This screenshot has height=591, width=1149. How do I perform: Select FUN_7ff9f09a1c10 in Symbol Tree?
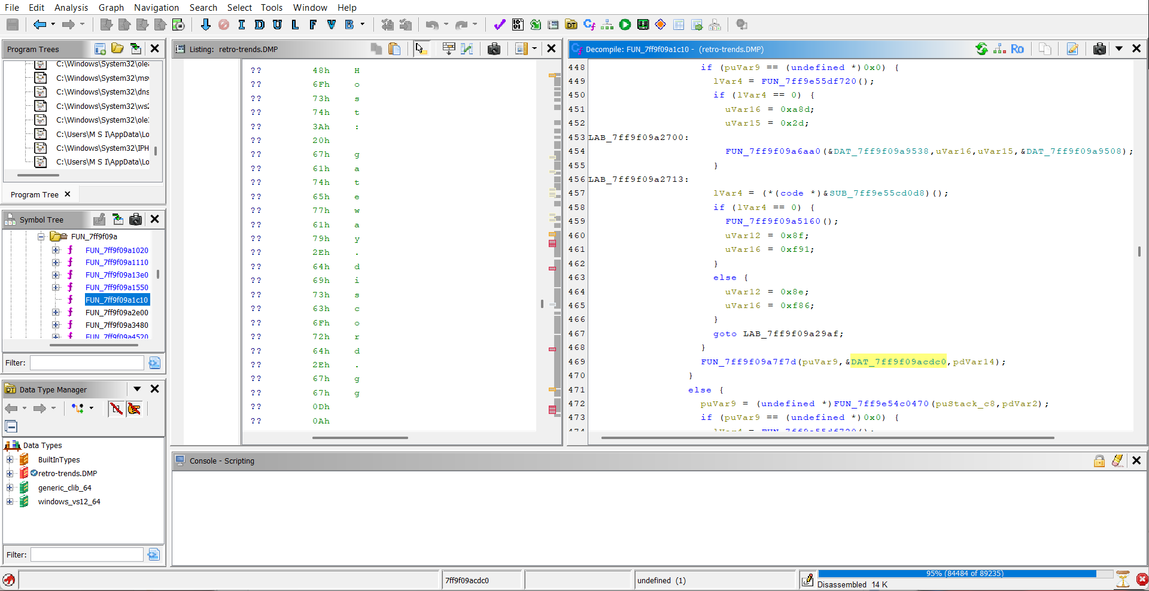[117, 300]
